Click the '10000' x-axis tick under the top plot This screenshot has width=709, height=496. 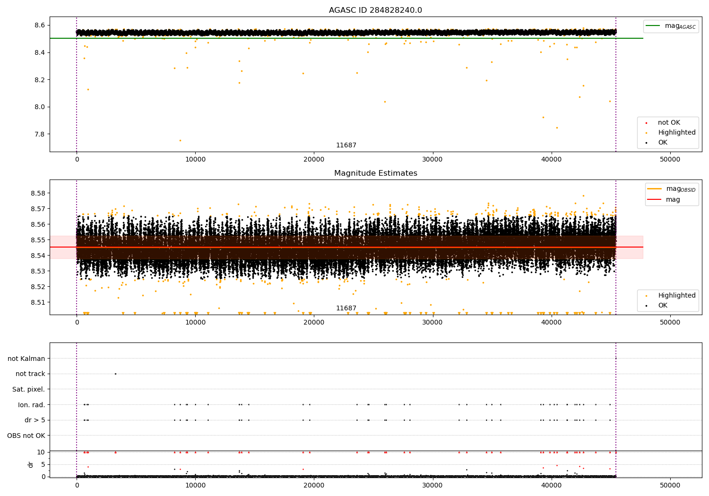[195, 160]
